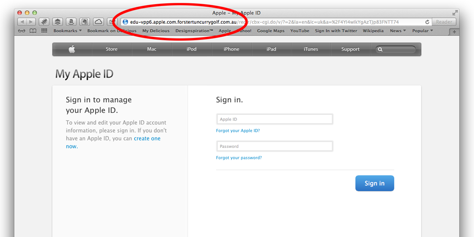Reload the page with the refresh icon
Image resolution: width=474 pixels, height=237 pixels.
coord(427,22)
